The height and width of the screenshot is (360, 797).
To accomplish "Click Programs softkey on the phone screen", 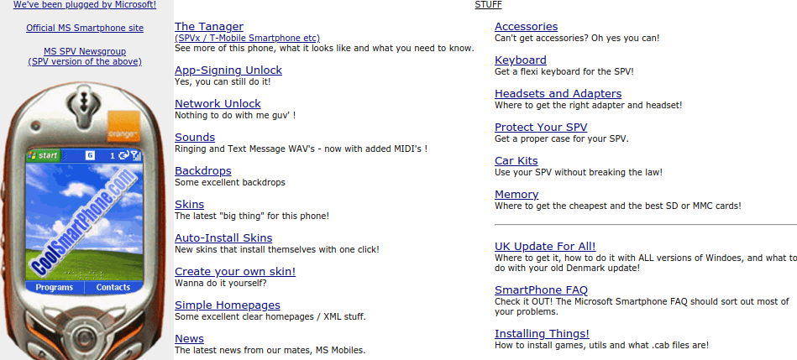I will click(55, 287).
